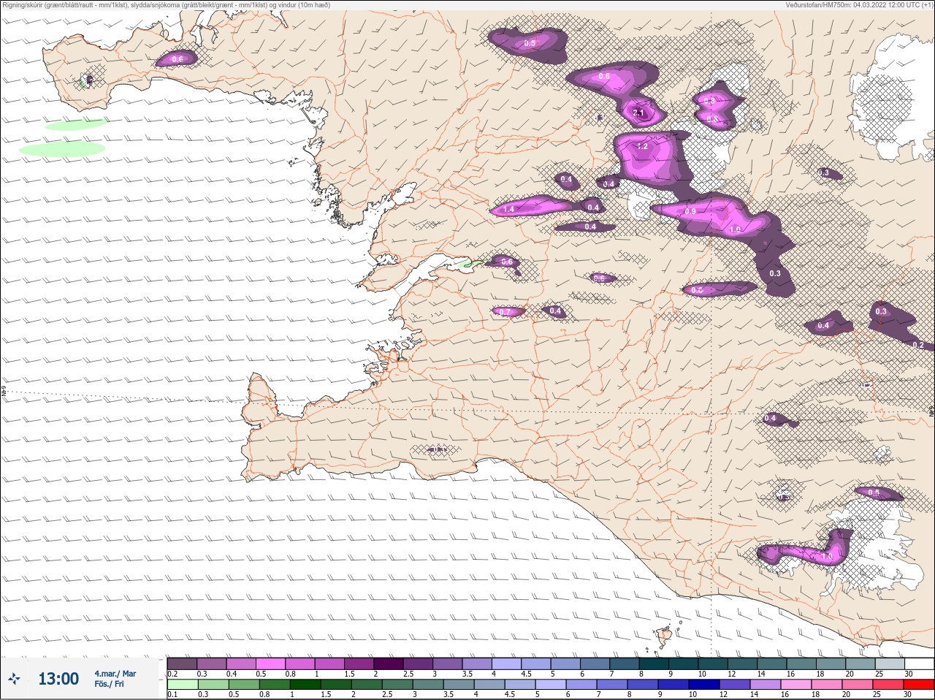Select the light pink 16 swatch in bottom legend
This screenshot has height=700, width=935.
pos(795,685)
